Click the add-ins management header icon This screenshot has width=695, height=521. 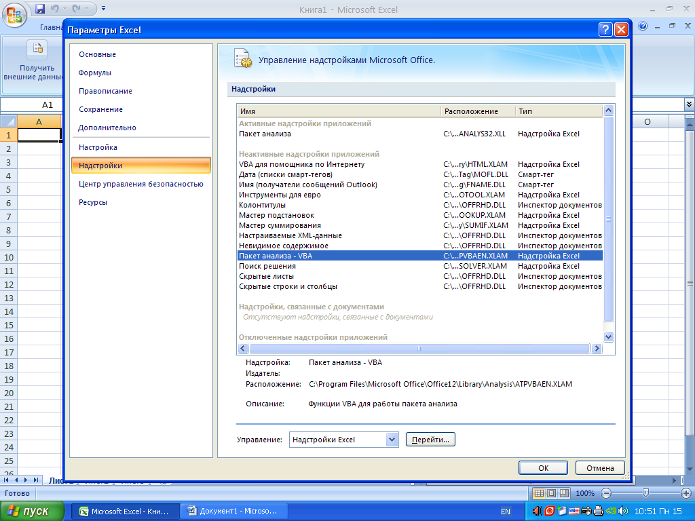coord(242,58)
